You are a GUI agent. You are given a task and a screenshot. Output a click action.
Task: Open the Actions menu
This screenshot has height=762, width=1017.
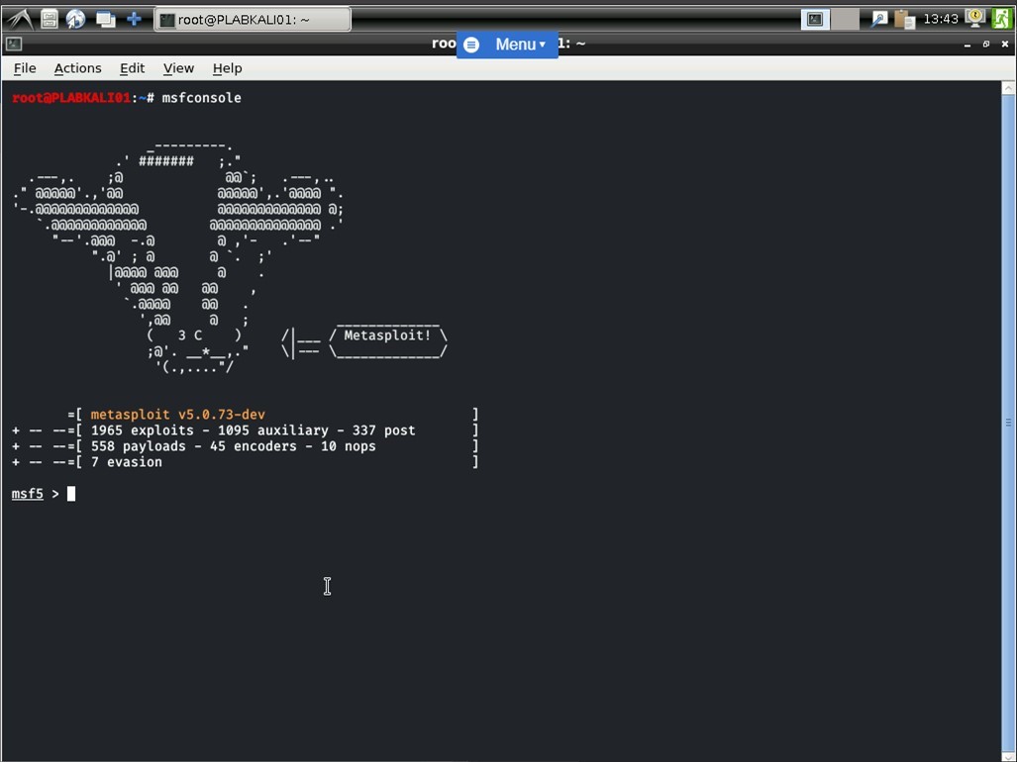[x=77, y=68]
